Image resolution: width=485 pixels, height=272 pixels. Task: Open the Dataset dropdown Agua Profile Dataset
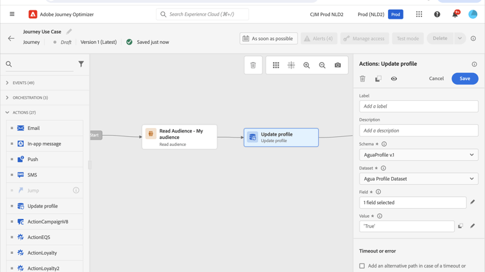418,179
